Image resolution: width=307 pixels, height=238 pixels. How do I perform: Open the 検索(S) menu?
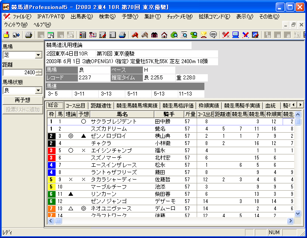107,17
